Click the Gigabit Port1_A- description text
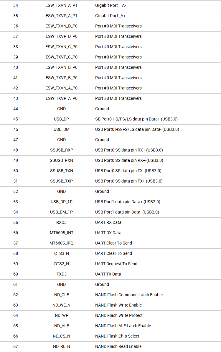The image size is (221, 352). [111, 5]
